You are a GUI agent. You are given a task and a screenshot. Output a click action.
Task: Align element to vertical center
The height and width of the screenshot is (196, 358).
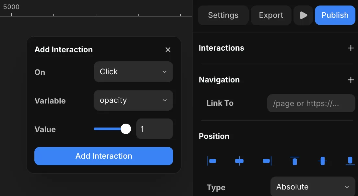click(322, 161)
